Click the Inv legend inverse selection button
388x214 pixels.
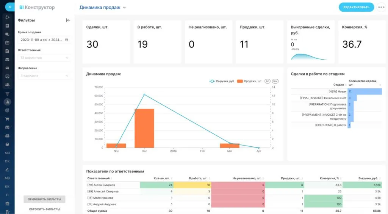(275, 81)
